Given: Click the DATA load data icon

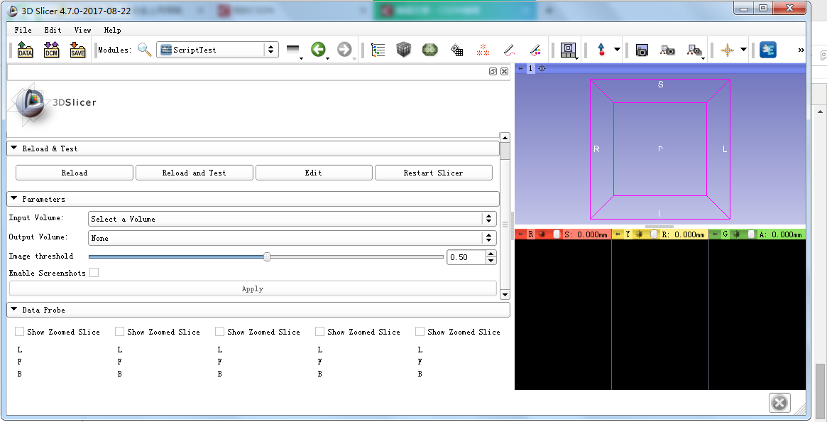Looking at the screenshot, I should [26, 50].
